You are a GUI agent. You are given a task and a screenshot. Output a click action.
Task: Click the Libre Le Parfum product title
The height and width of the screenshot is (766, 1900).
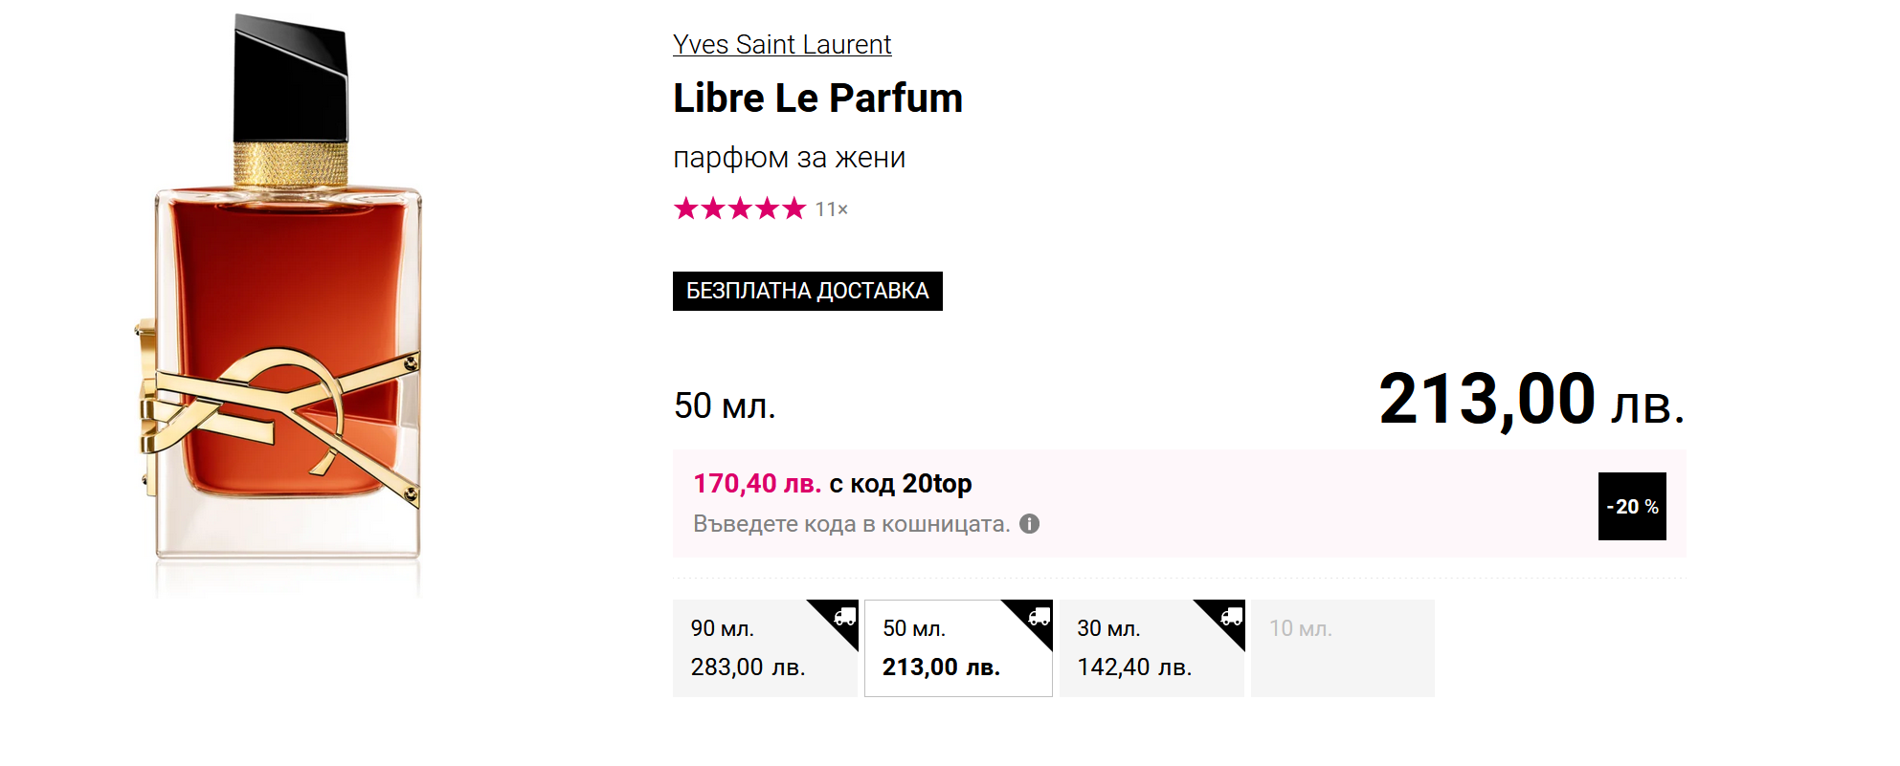[x=816, y=98]
